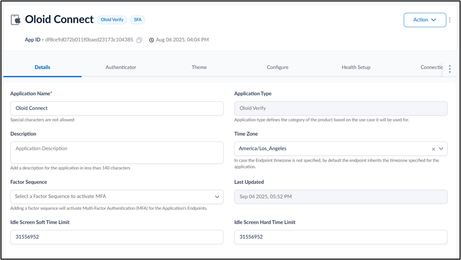Open the tab overflow three-dot menu
This screenshot has height=260, width=461.
(450, 69)
